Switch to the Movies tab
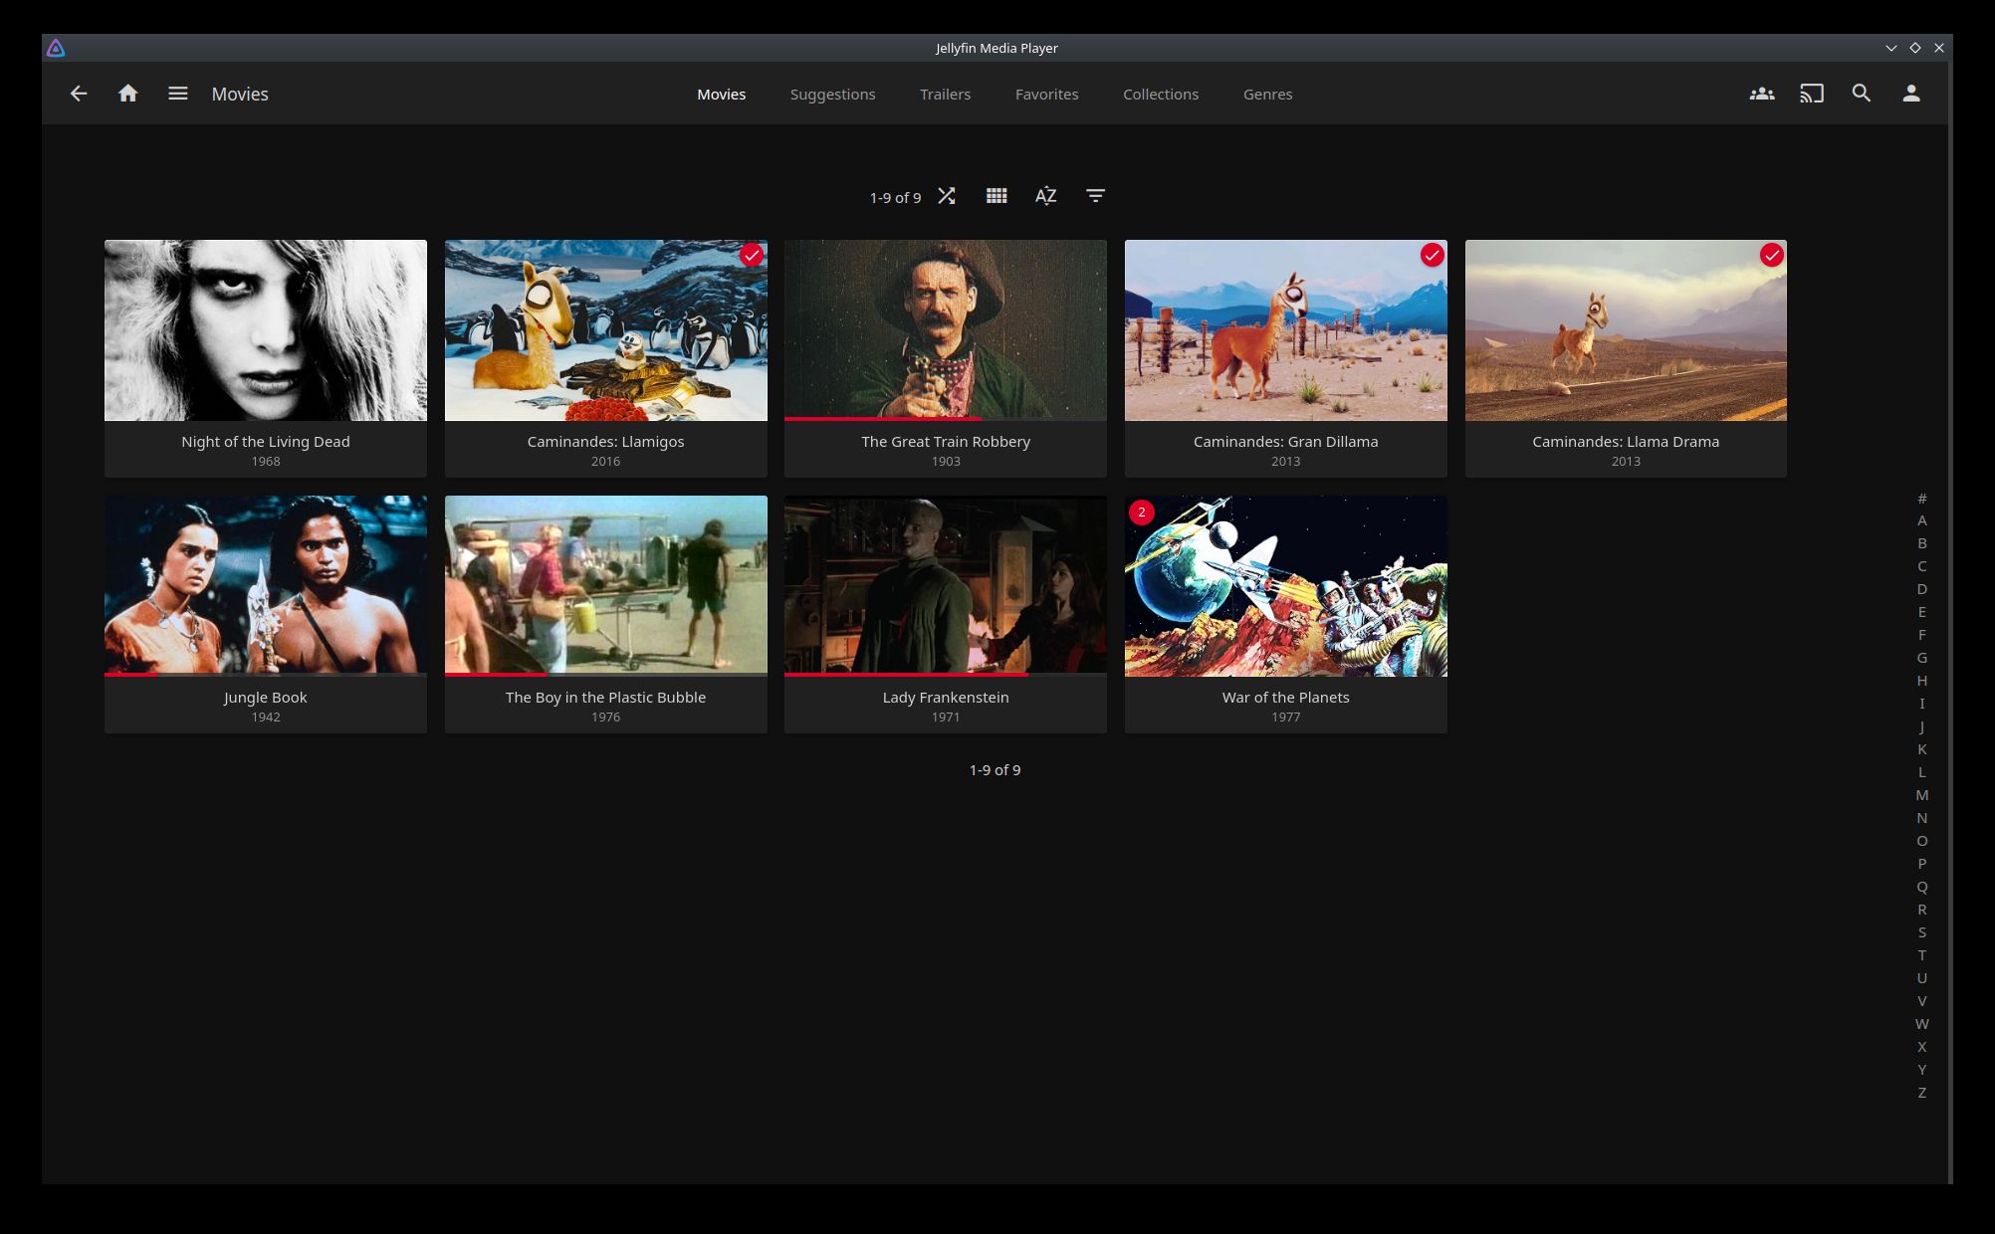Screen dimensions: 1995x1234 click(x=721, y=95)
